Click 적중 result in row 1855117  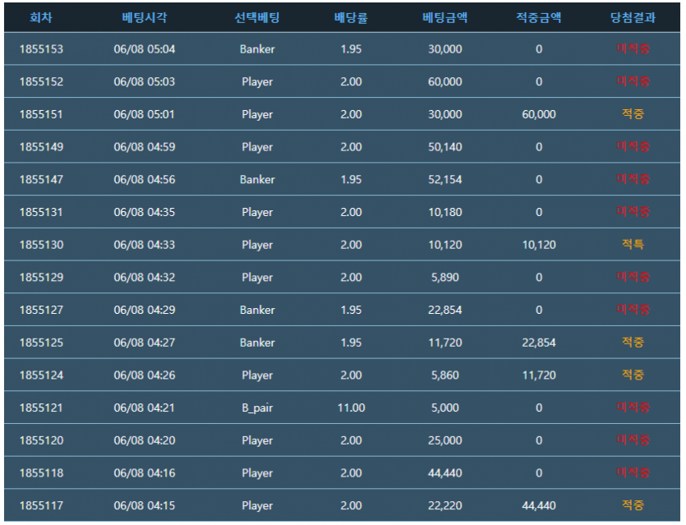point(633,505)
